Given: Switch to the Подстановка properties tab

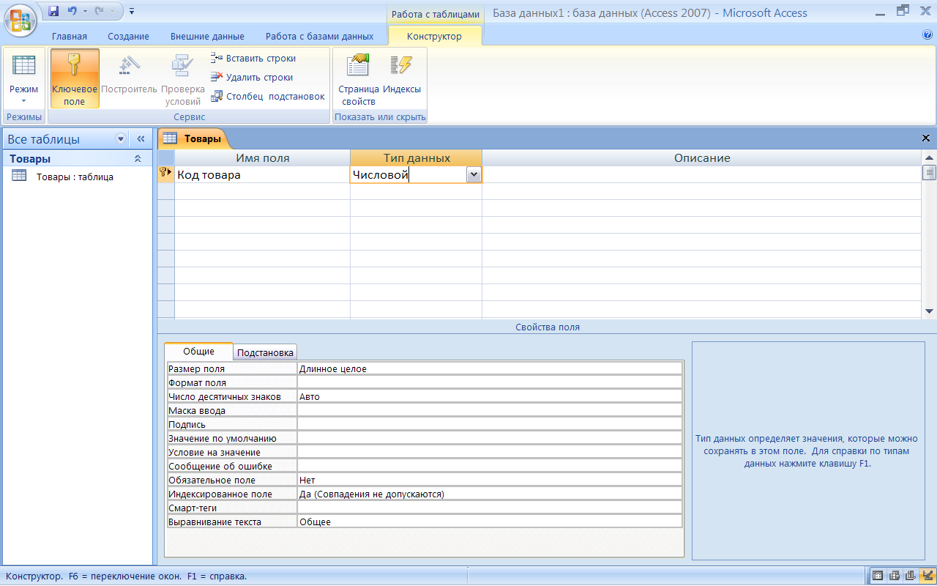Looking at the screenshot, I should [265, 352].
